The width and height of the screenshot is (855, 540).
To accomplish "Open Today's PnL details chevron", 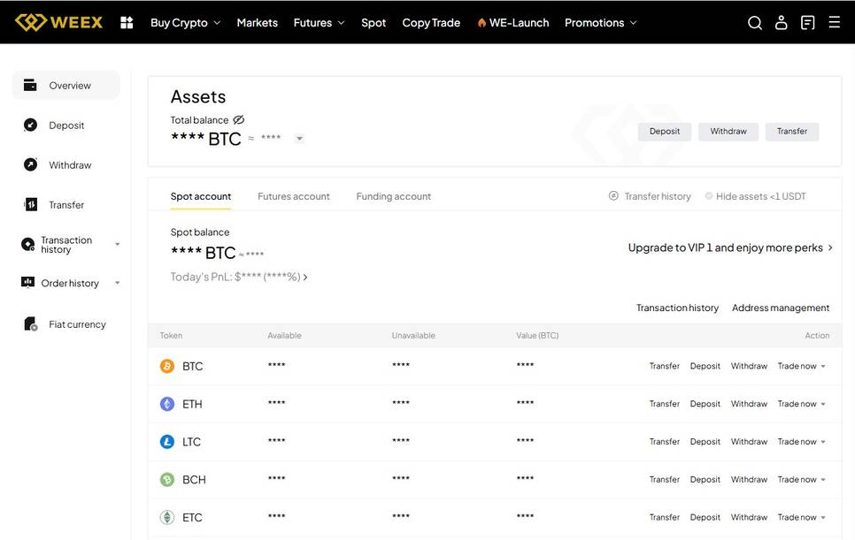I will tap(305, 278).
